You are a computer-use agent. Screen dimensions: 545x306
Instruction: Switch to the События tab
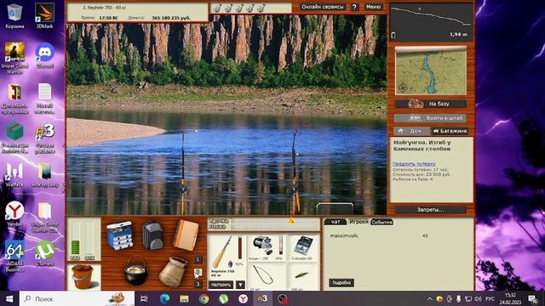pyautogui.click(x=381, y=222)
